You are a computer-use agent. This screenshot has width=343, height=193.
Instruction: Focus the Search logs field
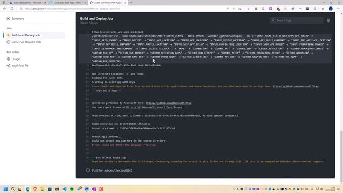coord(296,20)
